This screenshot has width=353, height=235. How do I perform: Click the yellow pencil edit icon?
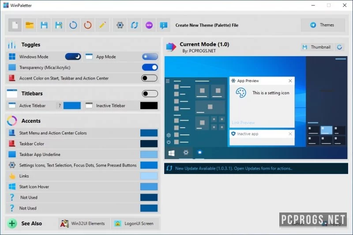102,25
